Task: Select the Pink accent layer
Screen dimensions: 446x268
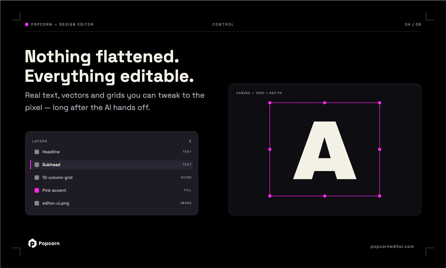Action: coord(111,190)
